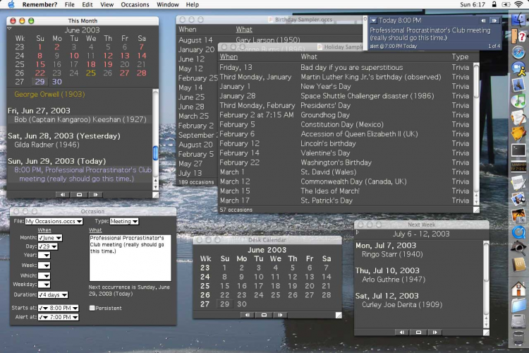The width and height of the screenshot is (529, 353).
Task: Open the Finder icon in the Dock
Action: pyautogui.click(x=519, y=20)
